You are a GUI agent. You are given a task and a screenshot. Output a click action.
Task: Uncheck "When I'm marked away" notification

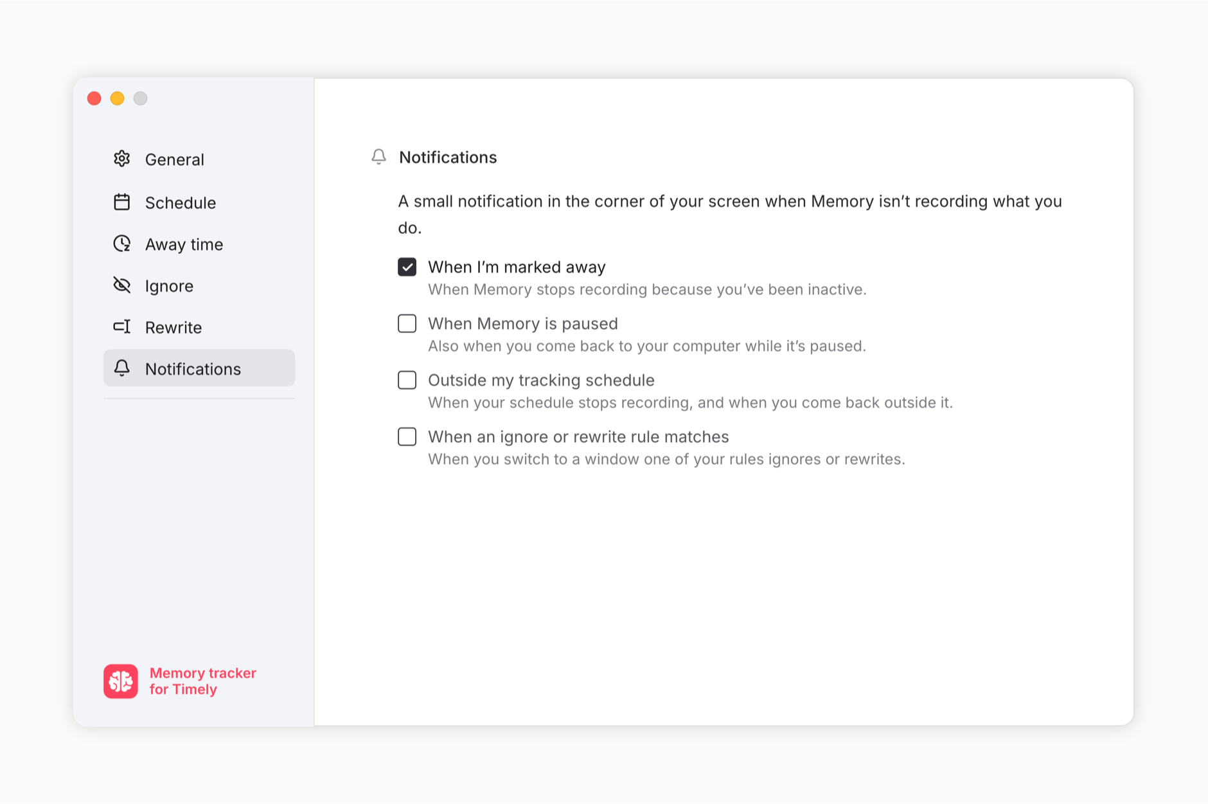coord(407,267)
